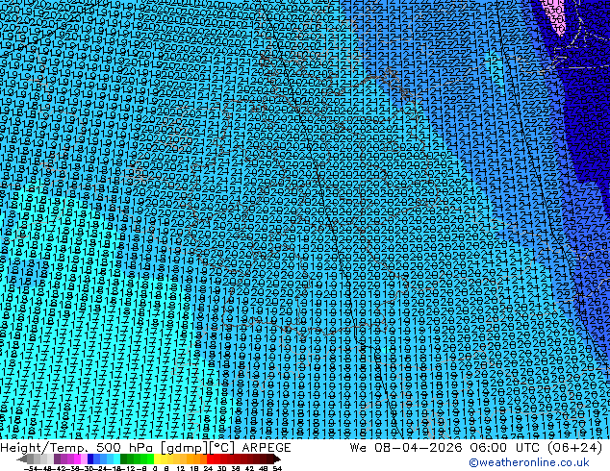Image resolution: width=610 pixels, height=471 pixels.
Task: Pick the yellow swatch above the 0 label
Action: (x=157, y=459)
